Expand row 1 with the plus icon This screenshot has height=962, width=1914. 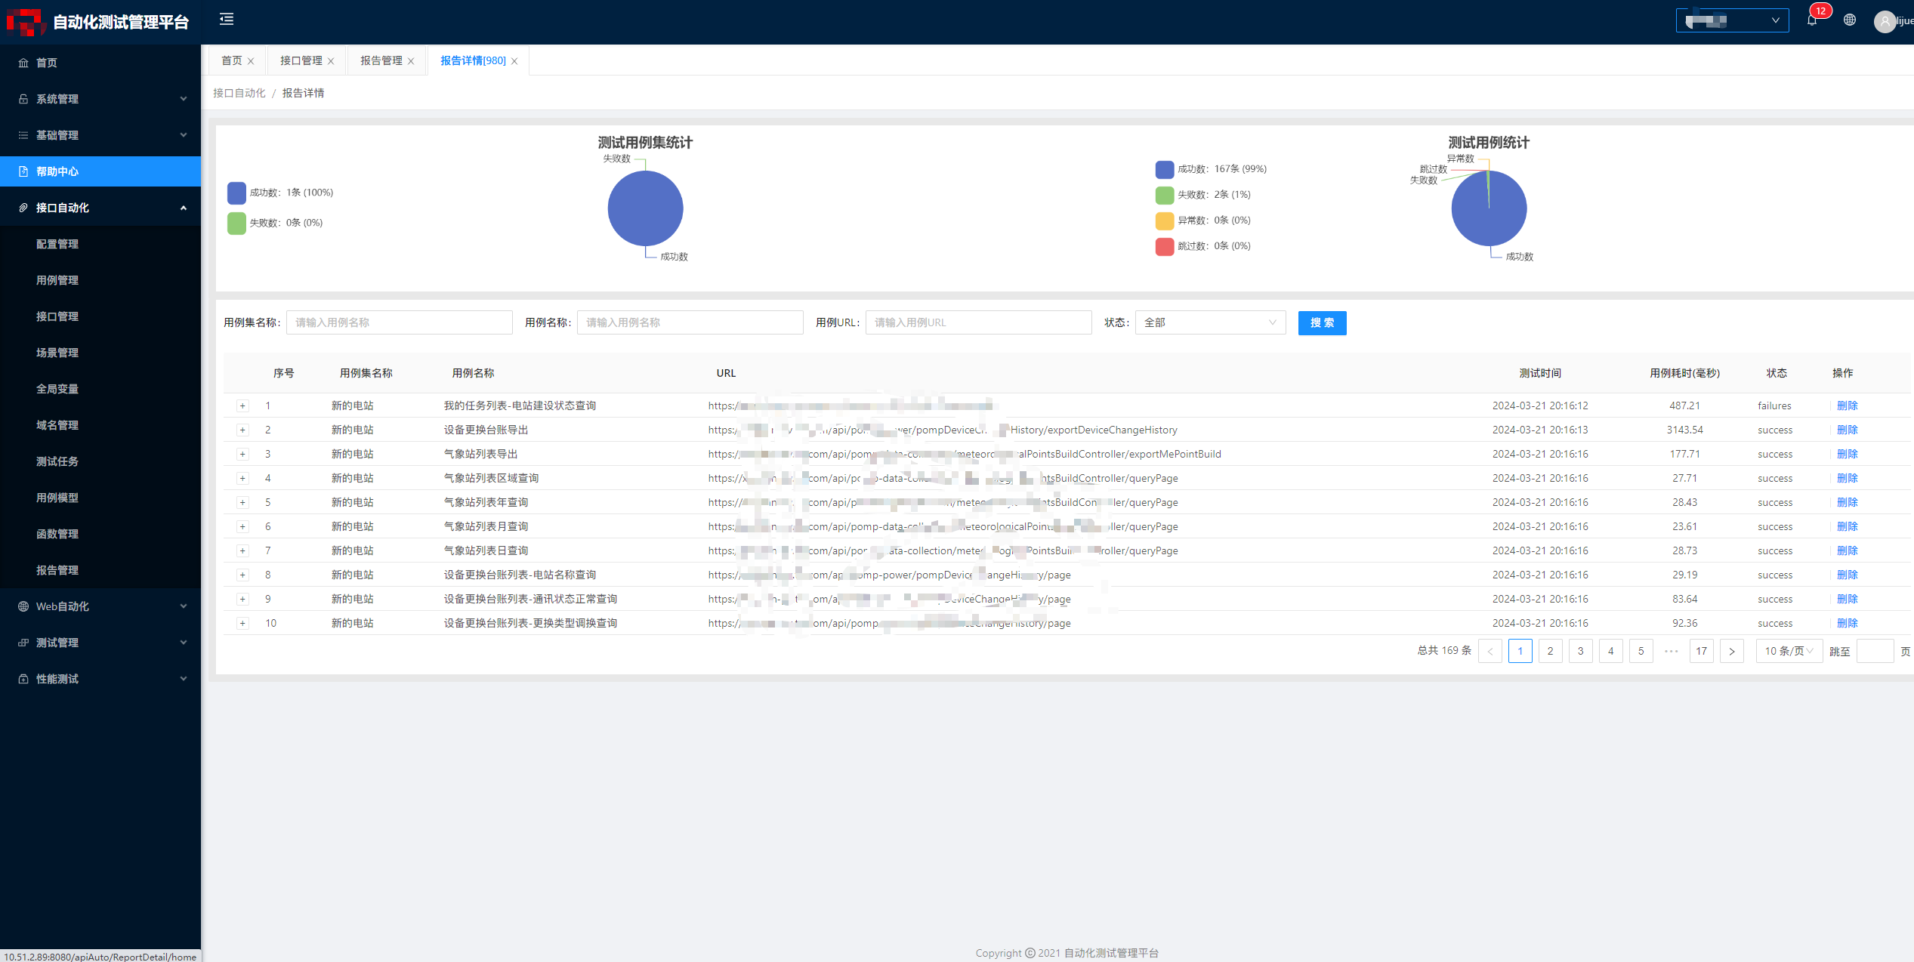click(x=242, y=406)
